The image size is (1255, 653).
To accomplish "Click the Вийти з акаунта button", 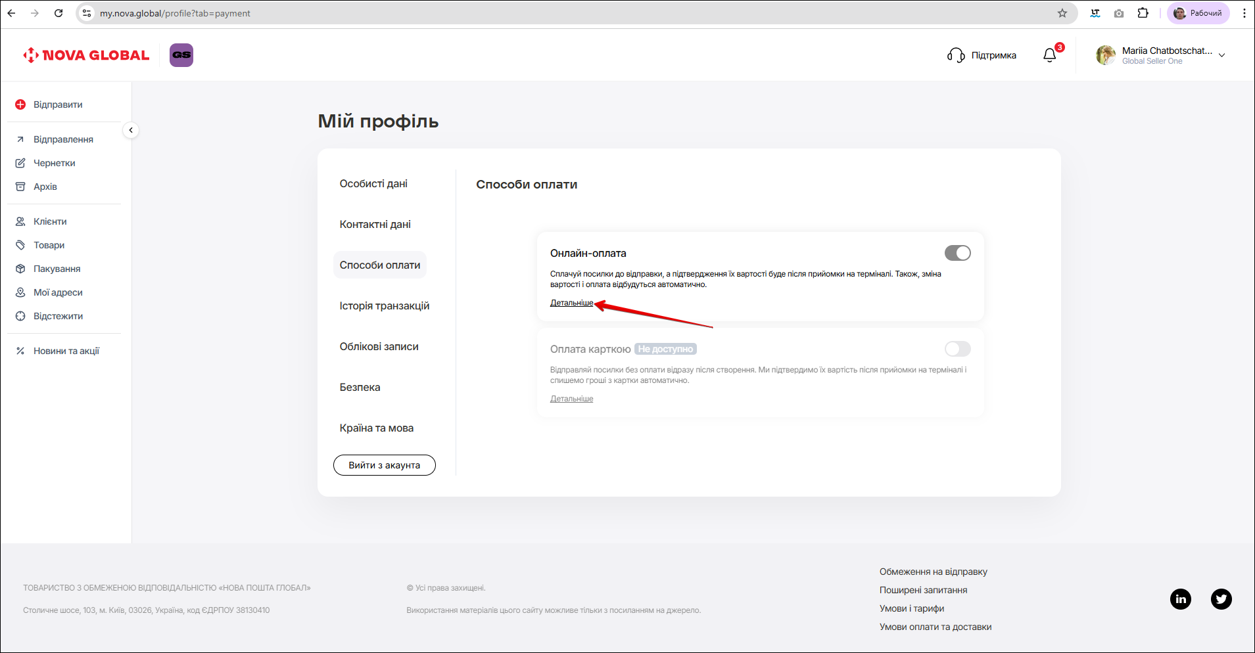I will 385,465.
